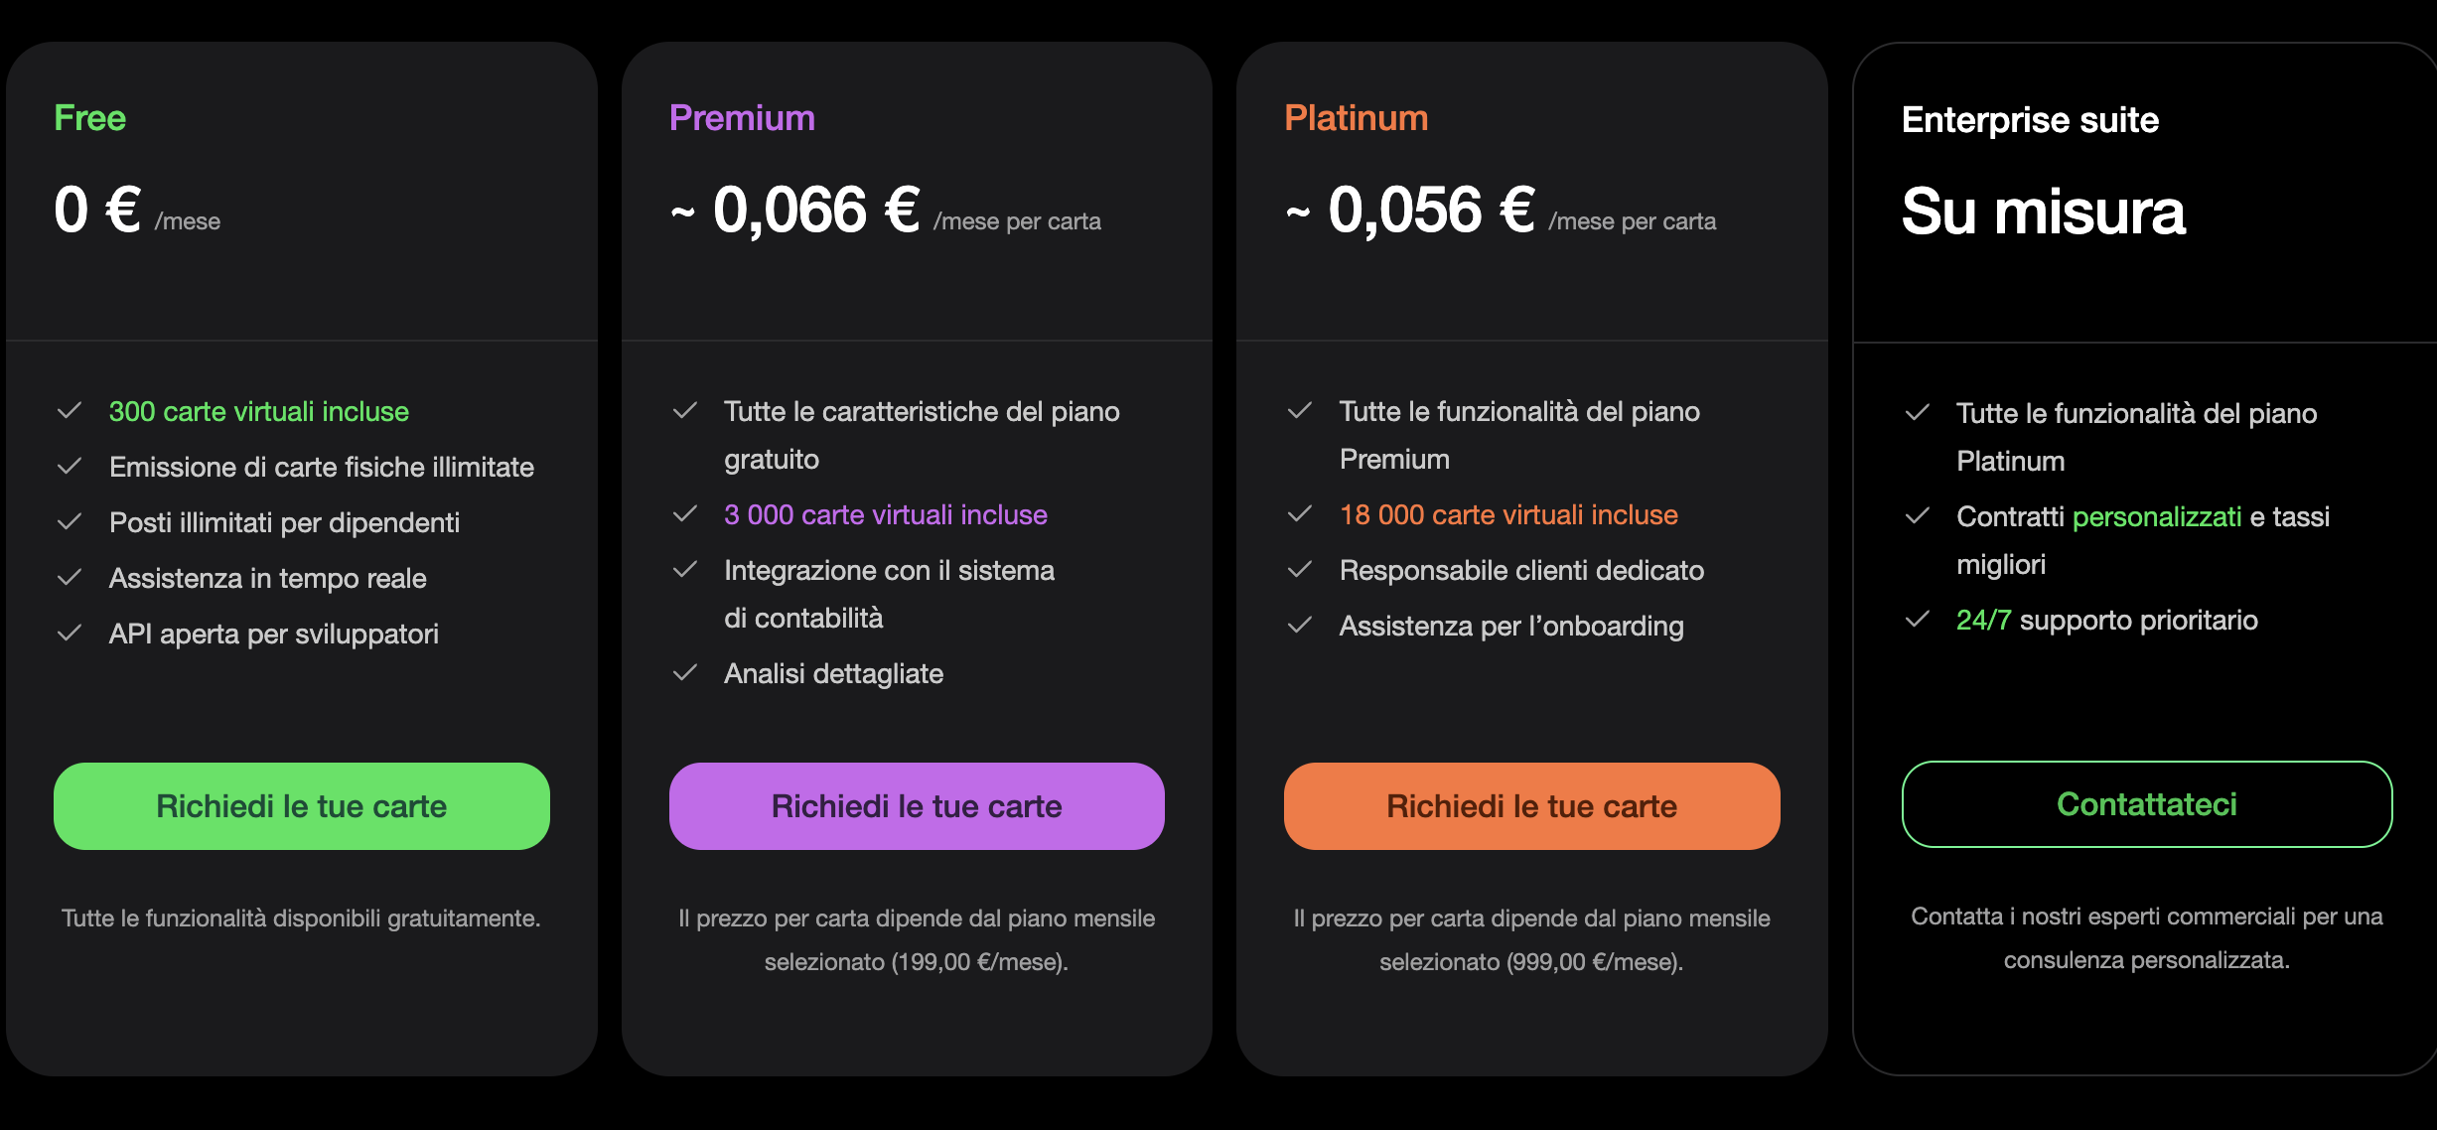
Task: Click checkmark beside 24/7 supporto prioritario
Action: [x=1918, y=620]
